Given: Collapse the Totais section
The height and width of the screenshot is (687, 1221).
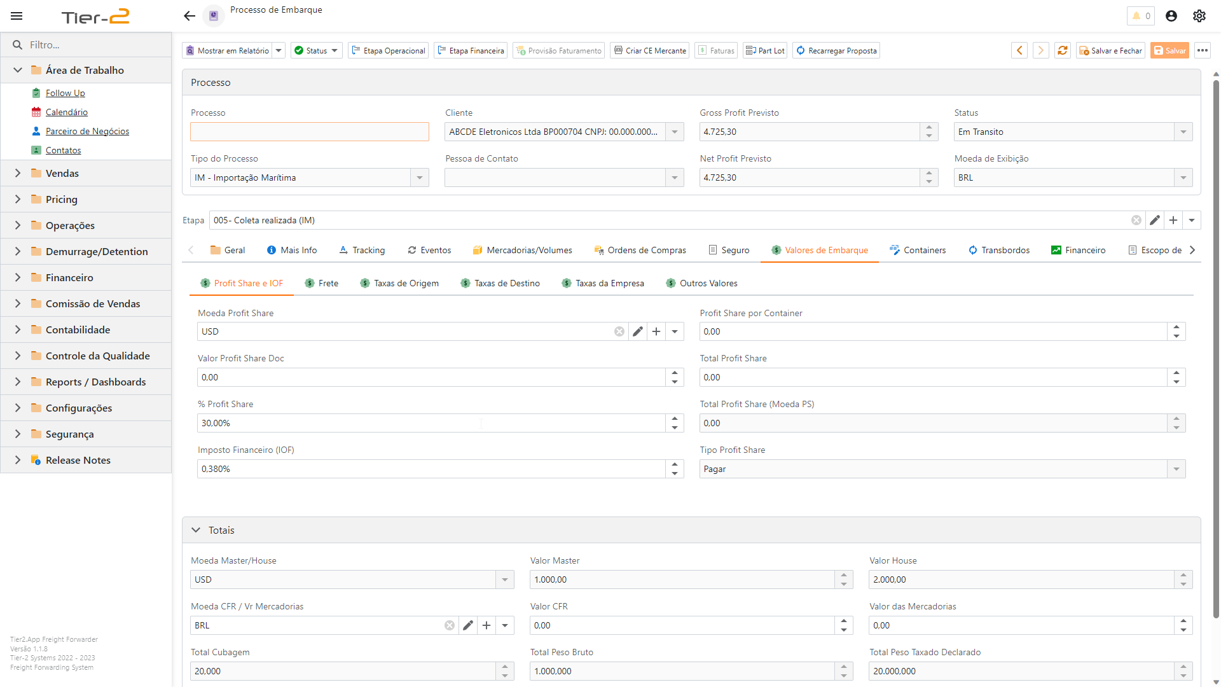Looking at the screenshot, I should coord(197,530).
